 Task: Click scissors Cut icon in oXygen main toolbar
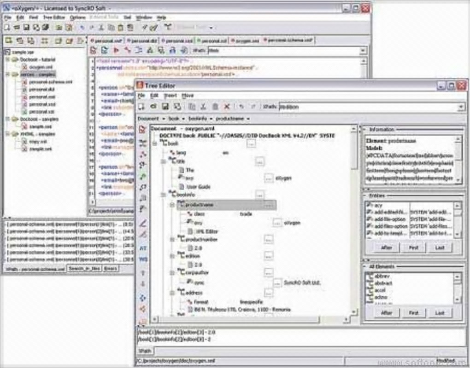[101, 28]
